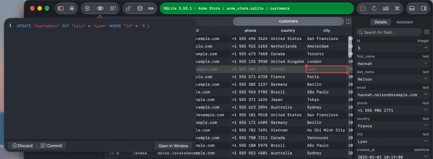Screen dimensions: 433x159
Task: Click the Ho Chi Minh City cell
Action: [x=327, y=130]
